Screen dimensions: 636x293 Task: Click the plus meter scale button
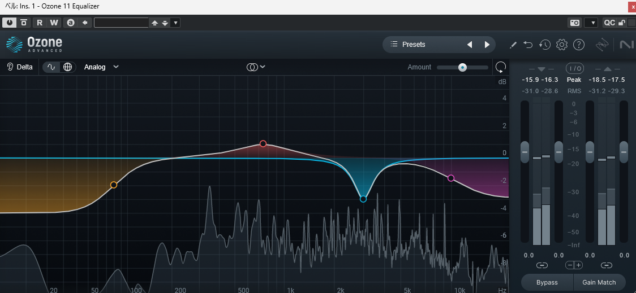pos(578,265)
